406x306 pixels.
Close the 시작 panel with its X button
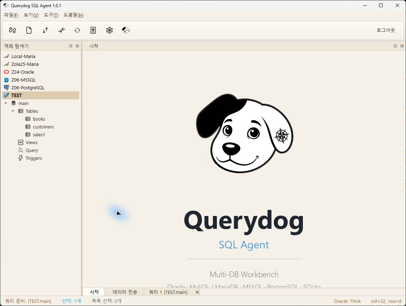(x=402, y=46)
